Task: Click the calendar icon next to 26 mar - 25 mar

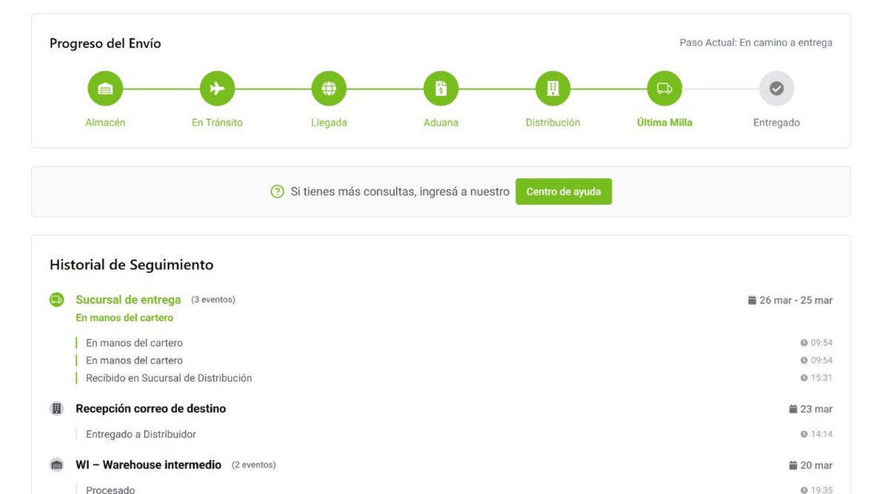Action: pyautogui.click(x=752, y=300)
